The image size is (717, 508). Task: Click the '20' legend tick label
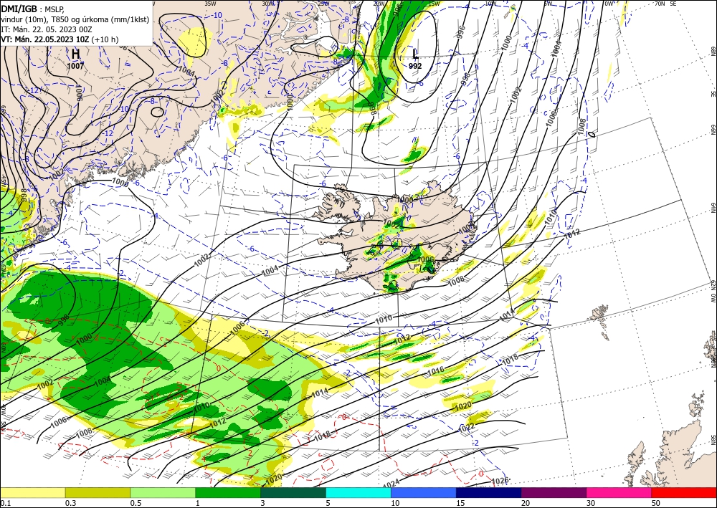[x=526, y=503]
